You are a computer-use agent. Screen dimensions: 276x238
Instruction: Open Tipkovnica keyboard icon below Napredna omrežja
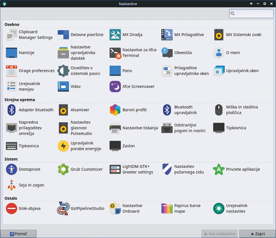tap(12, 146)
